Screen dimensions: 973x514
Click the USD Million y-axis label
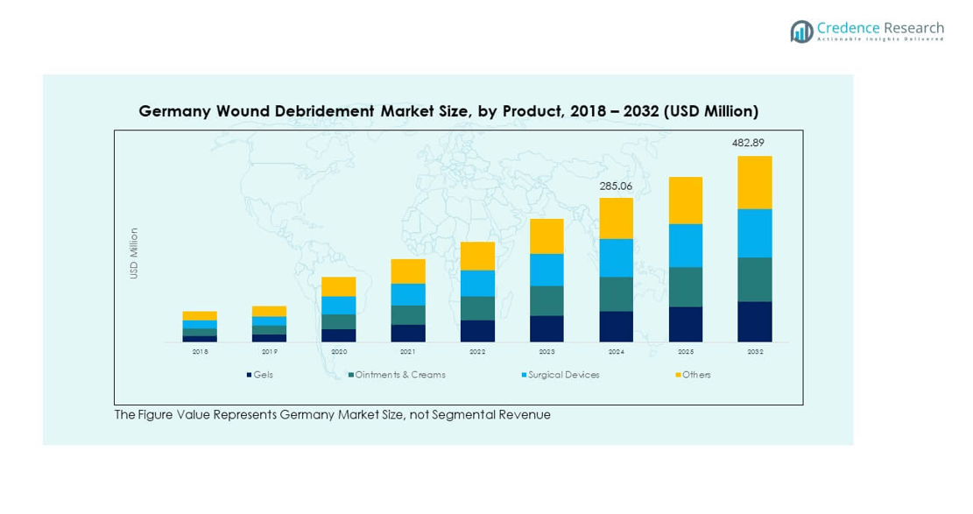click(134, 254)
